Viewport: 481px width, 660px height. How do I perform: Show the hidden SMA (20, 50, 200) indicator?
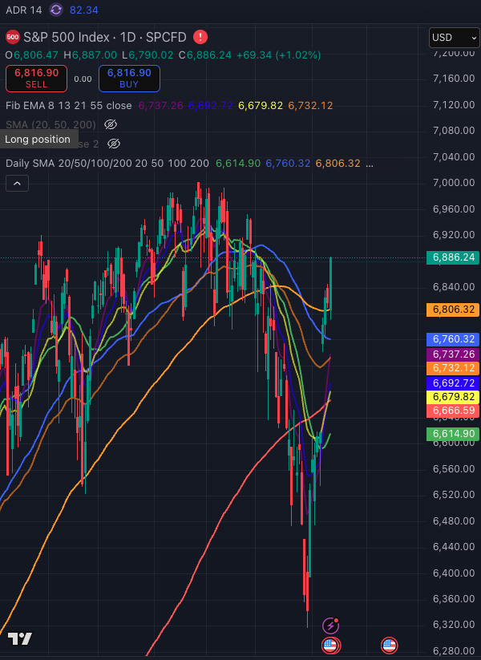click(x=111, y=124)
